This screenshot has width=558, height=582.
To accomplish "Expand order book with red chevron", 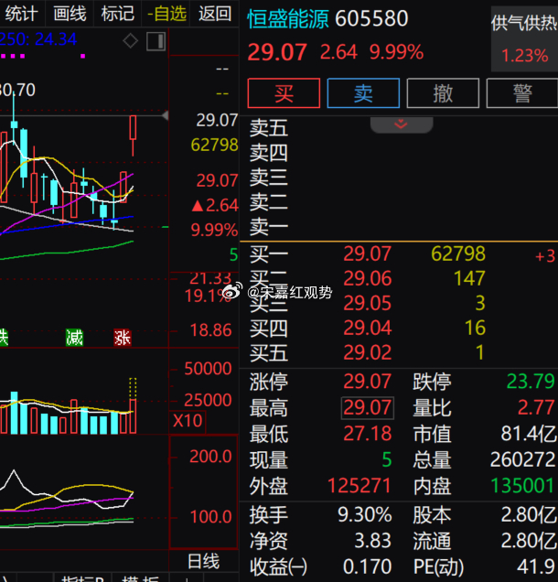I will click(x=401, y=124).
